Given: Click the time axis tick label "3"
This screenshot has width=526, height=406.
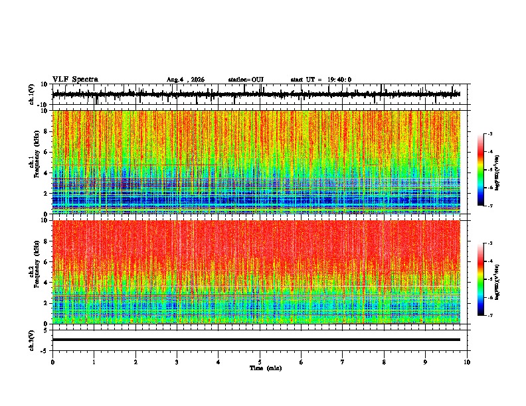Looking at the screenshot, I should click(x=177, y=362).
